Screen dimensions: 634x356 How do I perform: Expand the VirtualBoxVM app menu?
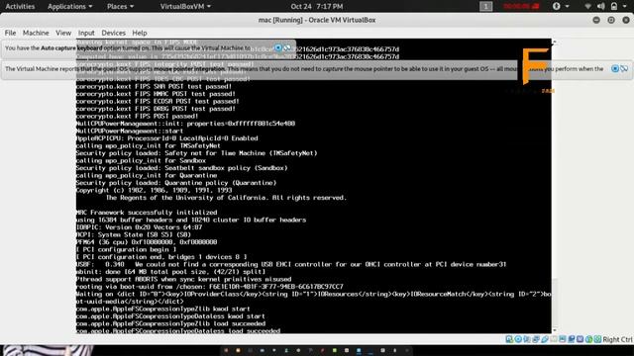click(x=185, y=7)
